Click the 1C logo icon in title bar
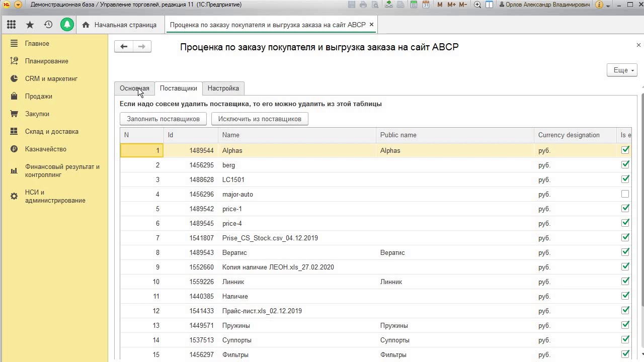Viewport: 644px width, 362px height. [x=6, y=5]
